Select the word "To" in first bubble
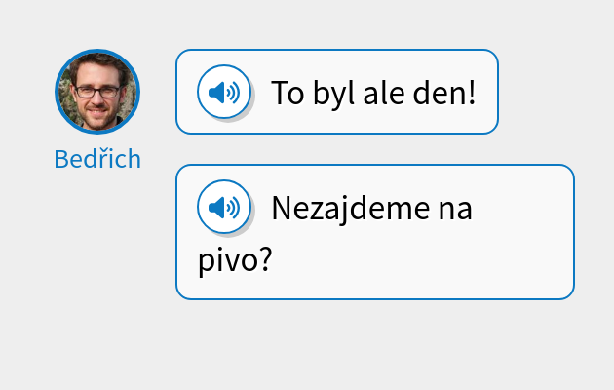The height and width of the screenshot is (390, 614). pos(288,94)
